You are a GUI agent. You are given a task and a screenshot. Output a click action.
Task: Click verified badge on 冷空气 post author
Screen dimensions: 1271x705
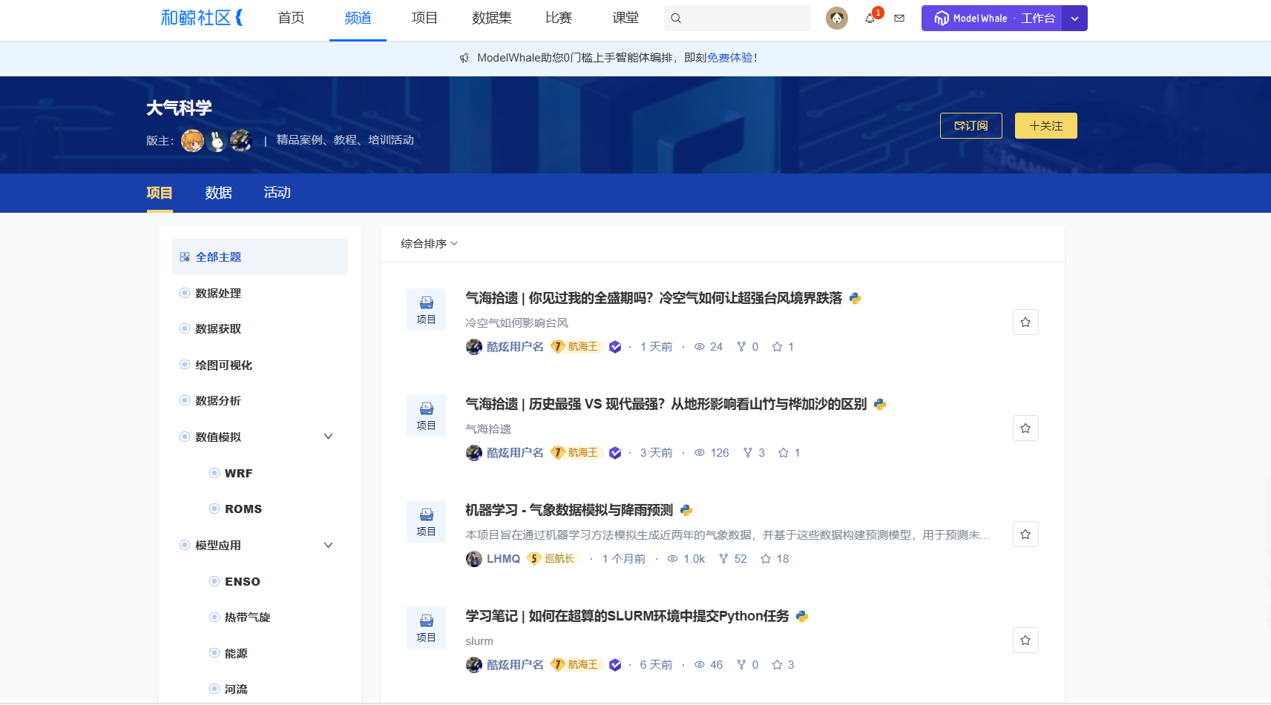click(x=615, y=347)
